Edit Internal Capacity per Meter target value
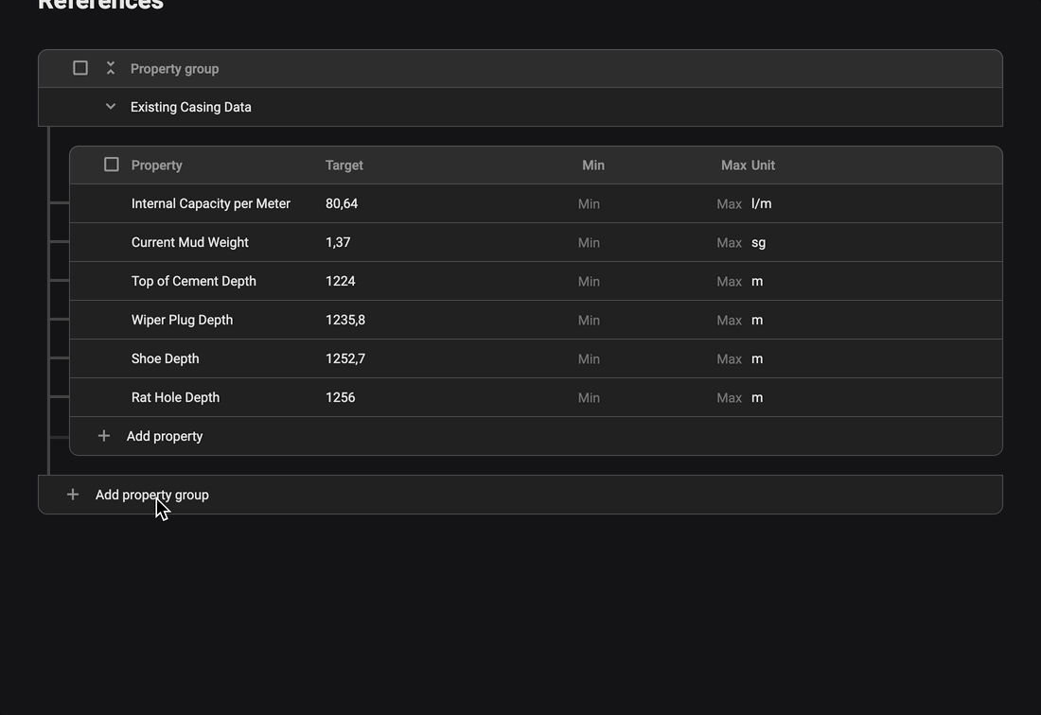Viewport: 1041px width, 715px height. coord(342,203)
